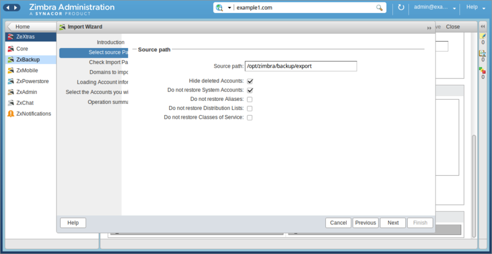Click the ZxNotifications bell icon
This screenshot has height=254, width=492.
click(11, 114)
